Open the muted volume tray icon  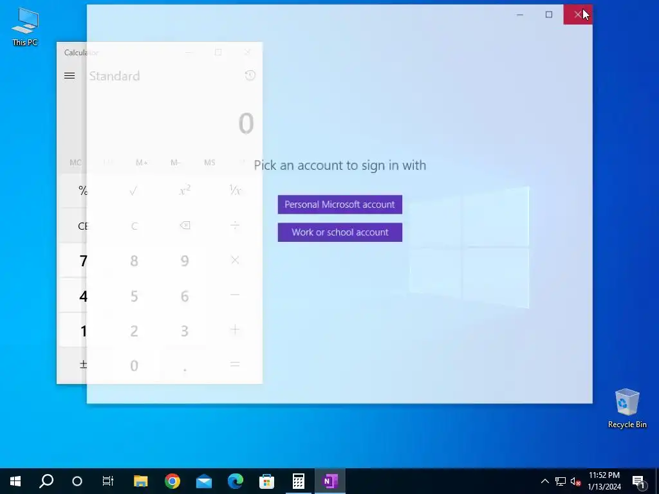[x=575, y=481]
